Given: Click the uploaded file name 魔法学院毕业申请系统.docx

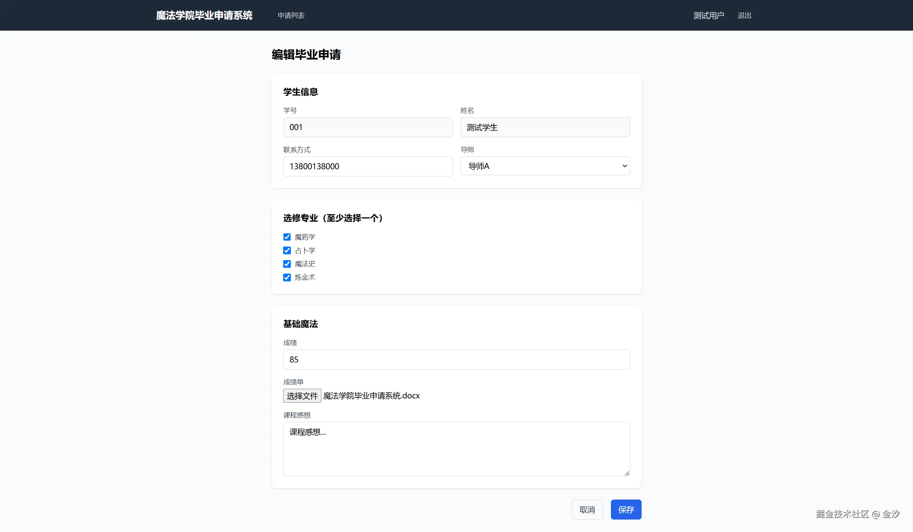Looking at the screenshot, I should pos(371,396).
